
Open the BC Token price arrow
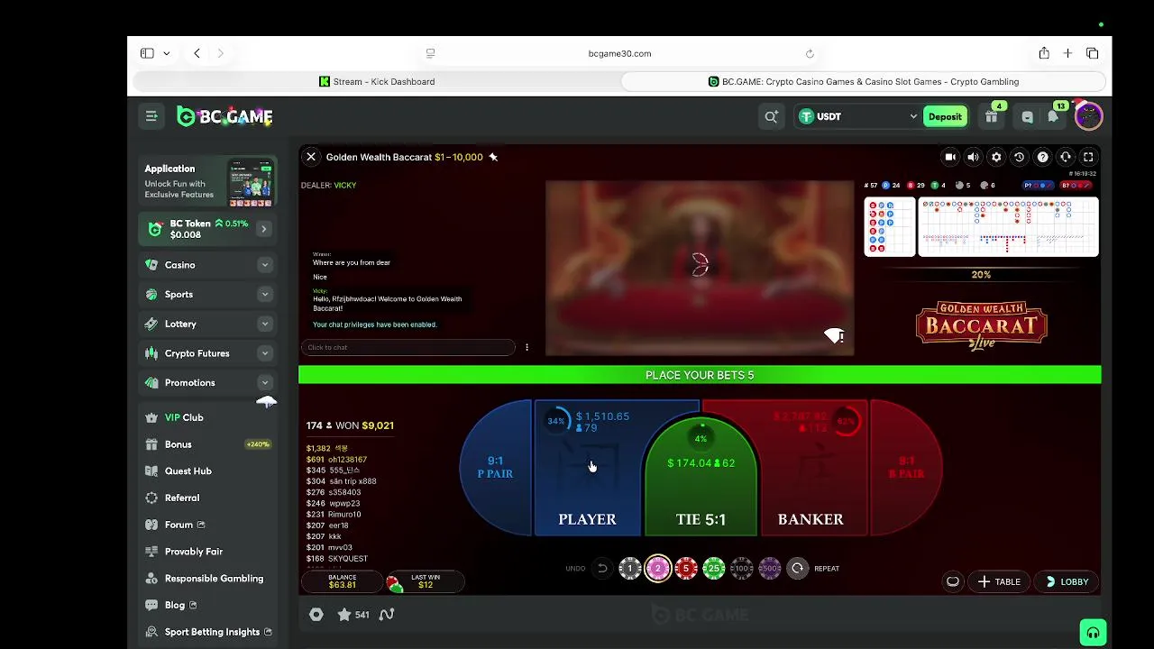pos(264,229)
